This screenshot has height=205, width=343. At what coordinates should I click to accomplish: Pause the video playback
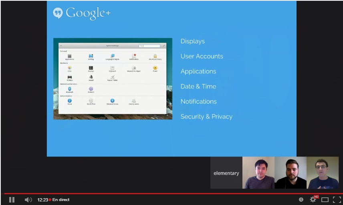[12, 200]
